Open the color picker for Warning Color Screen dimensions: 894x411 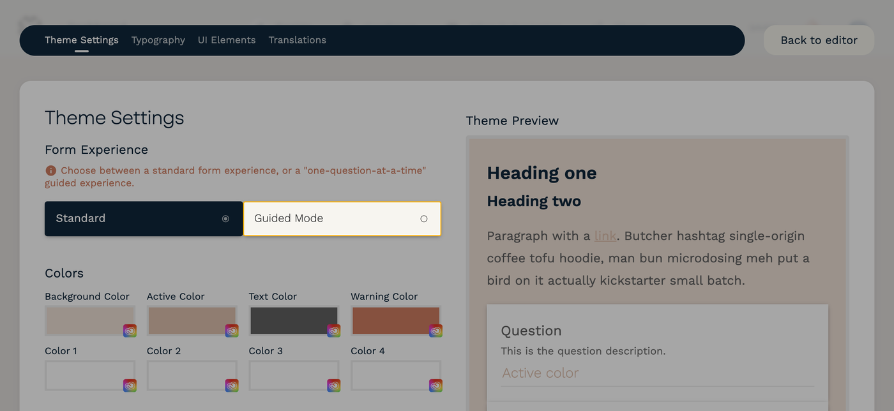click(436, 331)
